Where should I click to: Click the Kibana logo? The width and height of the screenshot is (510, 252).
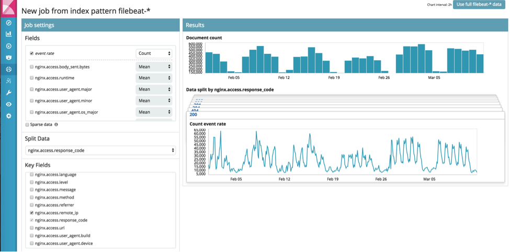coord(8,8)
